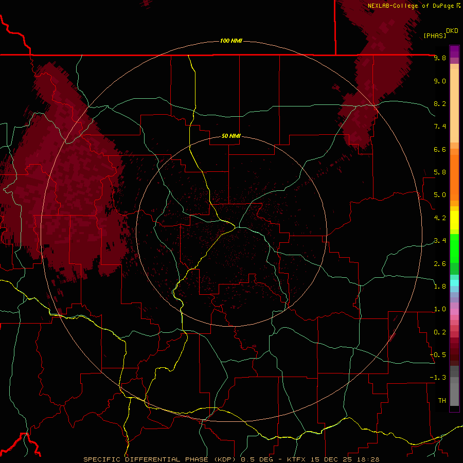Viewport: 463px width, 463px height.
Task: Pick the bright yellow color bar segment
Action: coord(454,220)
